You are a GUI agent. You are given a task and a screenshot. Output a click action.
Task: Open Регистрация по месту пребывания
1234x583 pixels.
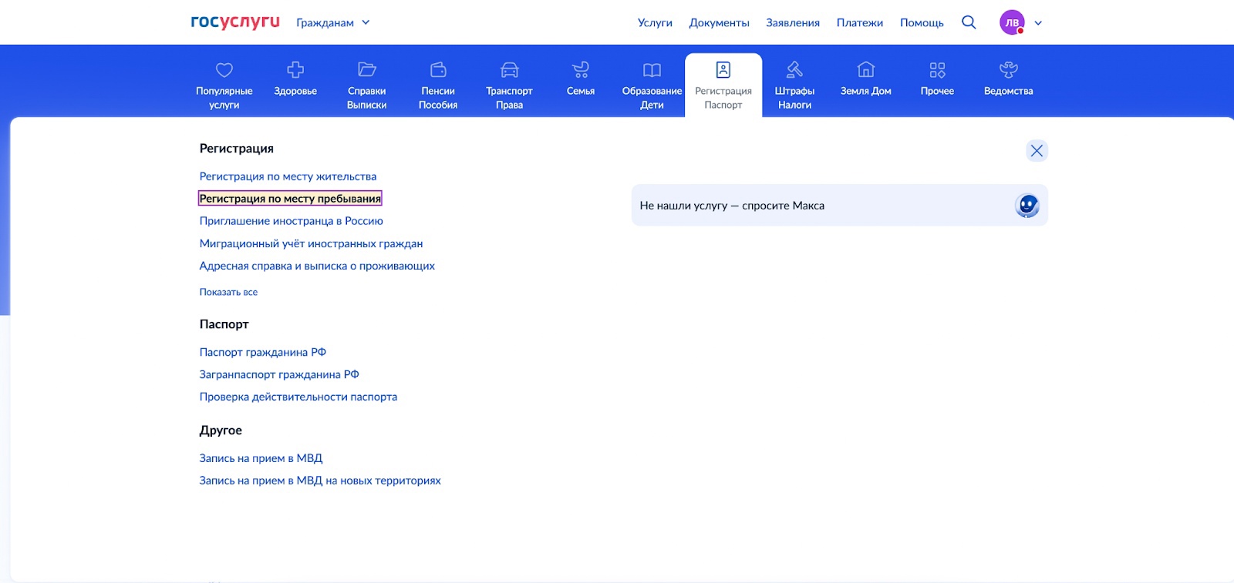pyautogui.click(x=290, y=199)
